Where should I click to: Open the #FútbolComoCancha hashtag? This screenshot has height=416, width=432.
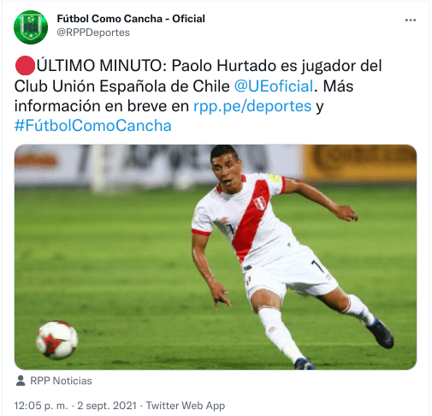[93, 126]
